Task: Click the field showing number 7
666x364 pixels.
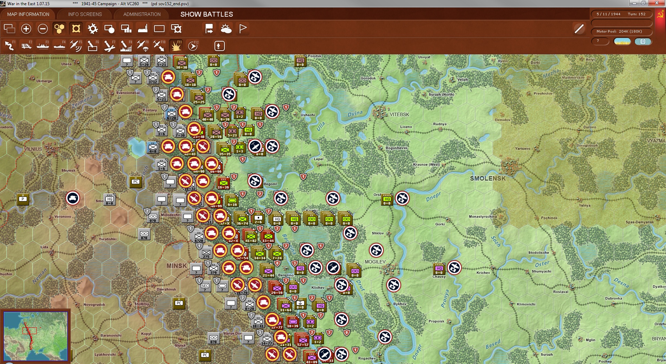Action: 600,41
